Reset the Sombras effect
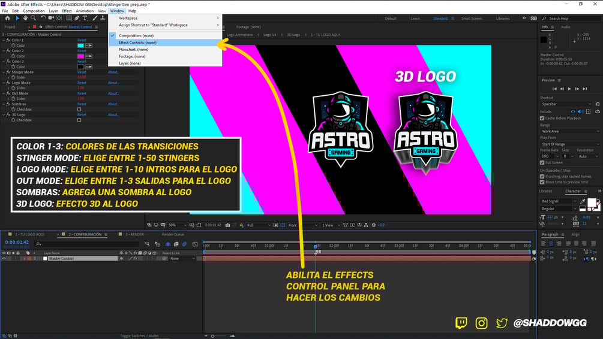The width and height of the screenshot is (603, 339). click(x=82, y=104)
